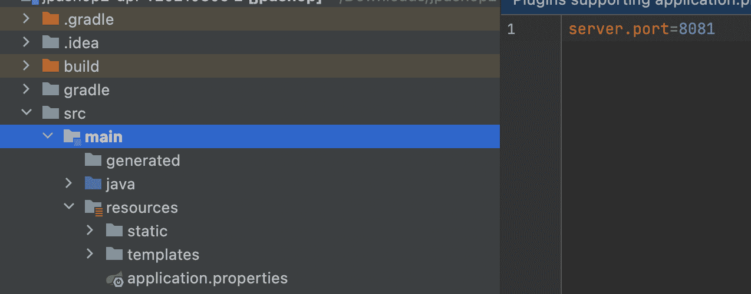751x294 pixels.
Task: Expand the static folder arrow
Action: coord(90,231)
